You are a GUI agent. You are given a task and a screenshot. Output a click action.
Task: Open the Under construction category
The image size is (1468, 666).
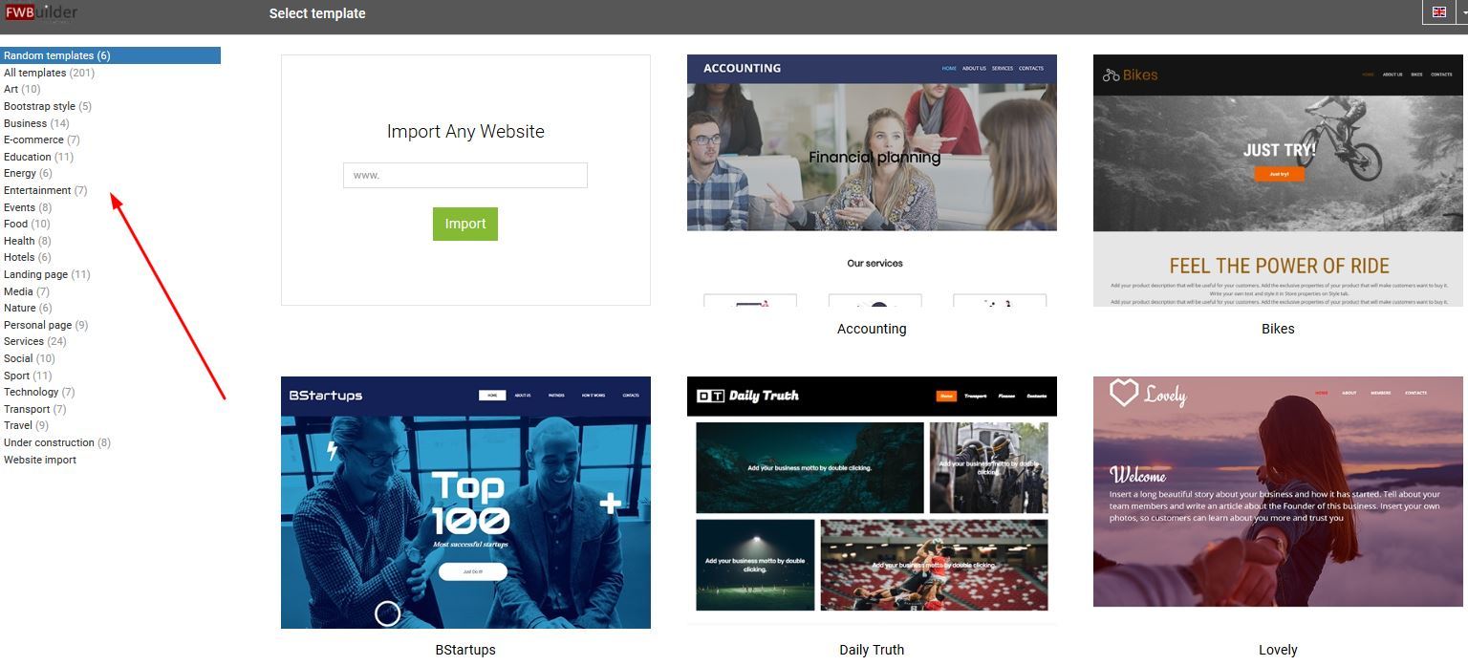click(x=57, y=442)
